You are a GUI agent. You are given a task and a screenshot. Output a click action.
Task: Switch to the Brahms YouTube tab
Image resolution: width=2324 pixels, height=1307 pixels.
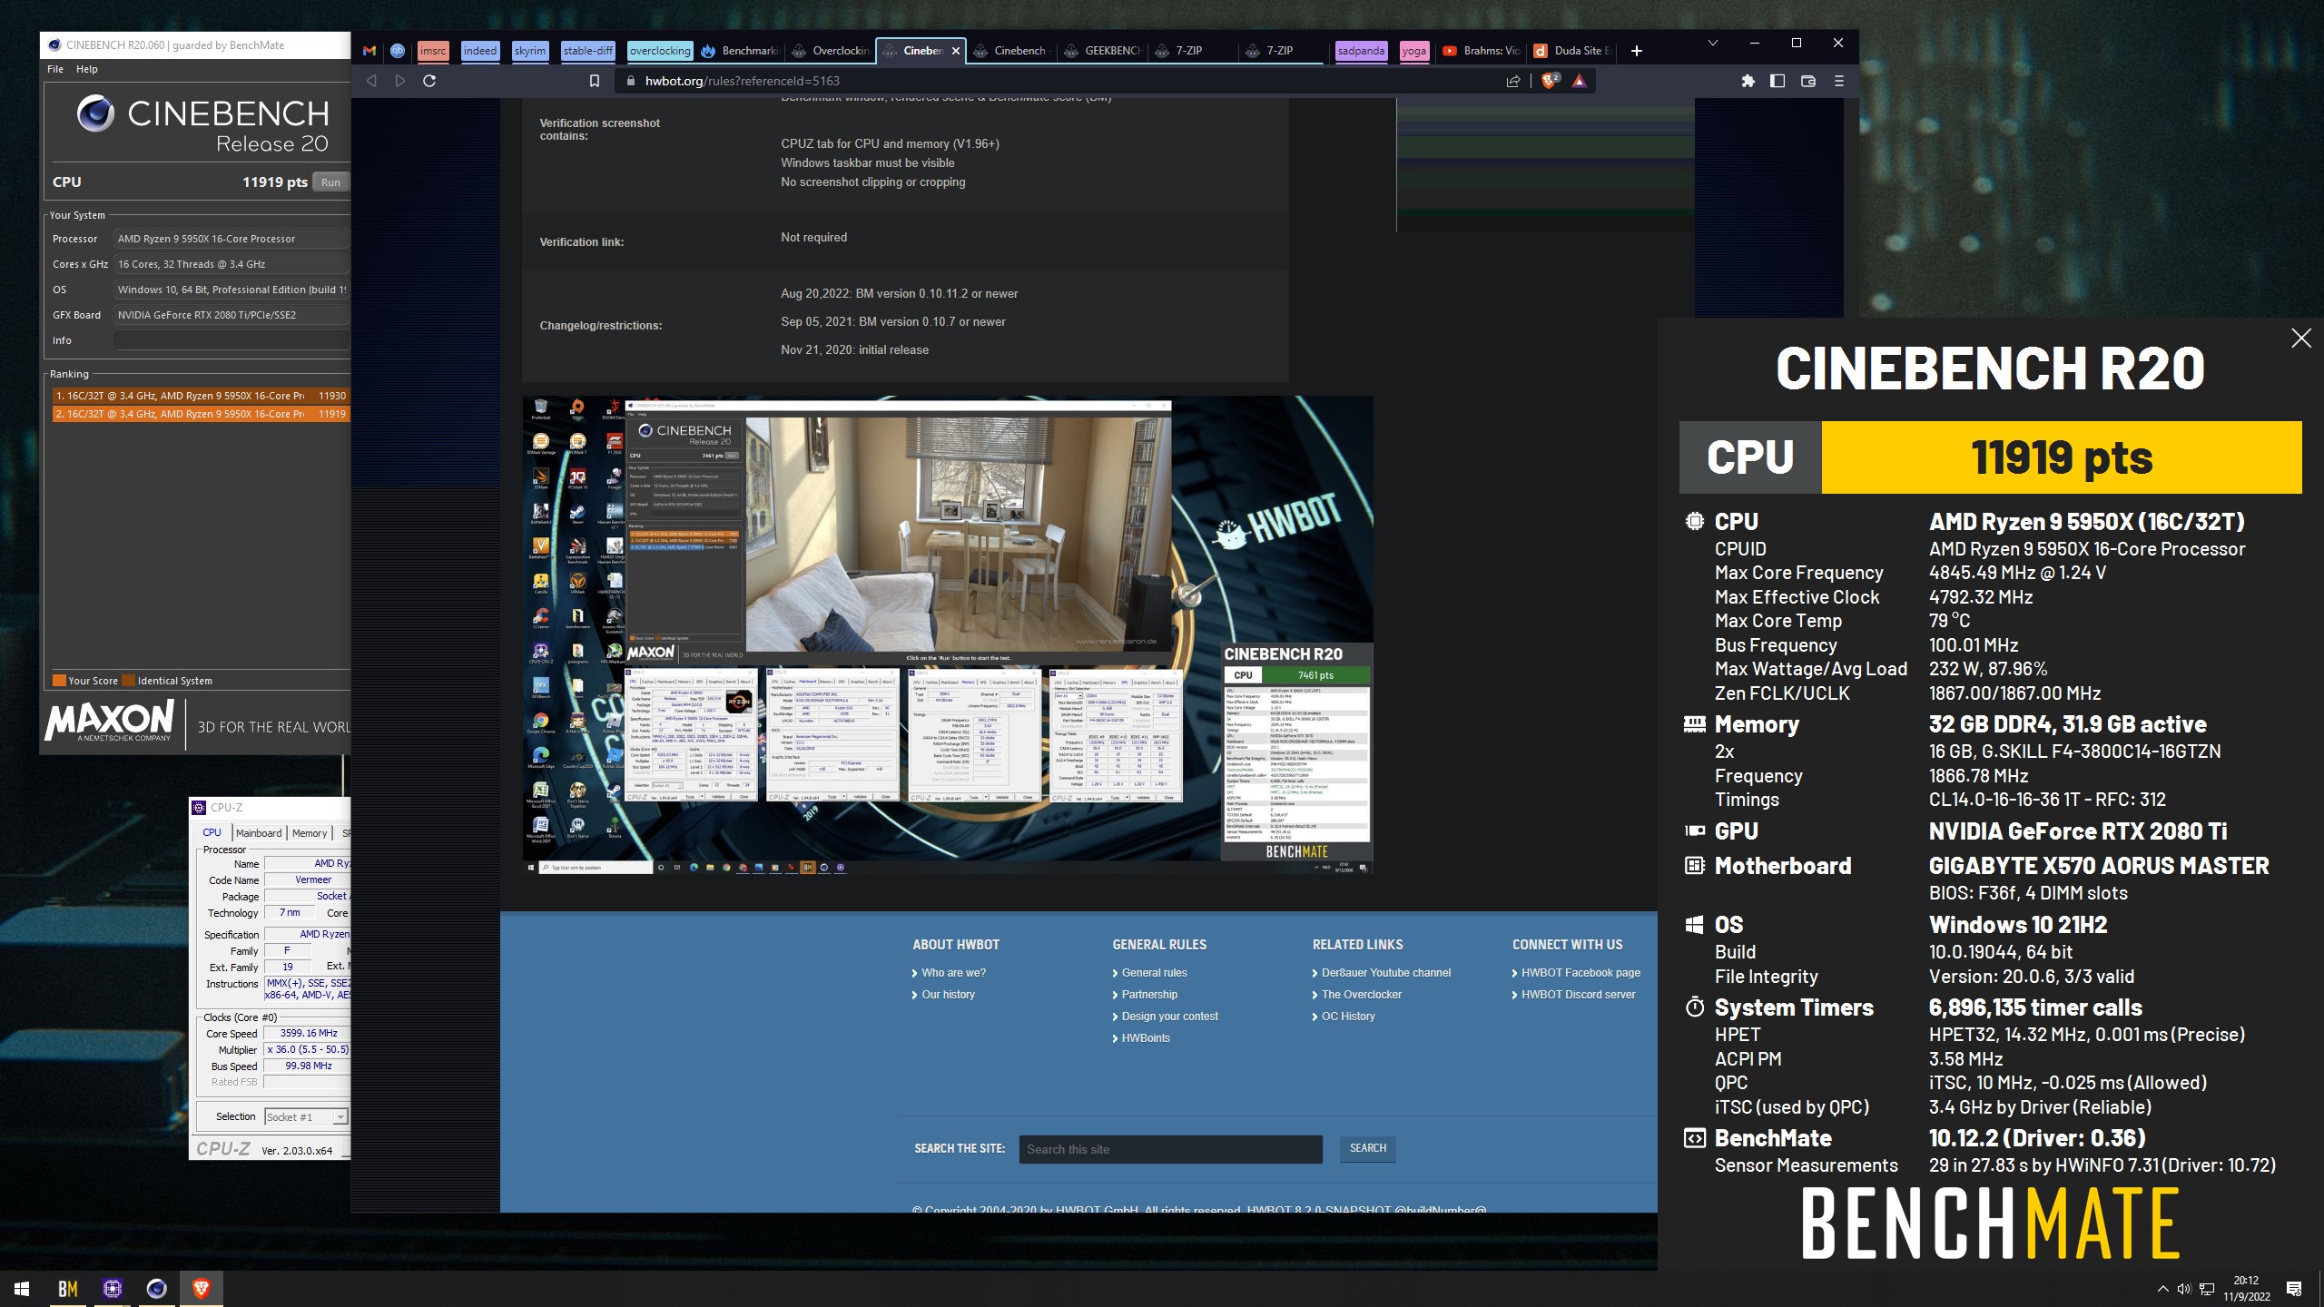[1482, 51]
